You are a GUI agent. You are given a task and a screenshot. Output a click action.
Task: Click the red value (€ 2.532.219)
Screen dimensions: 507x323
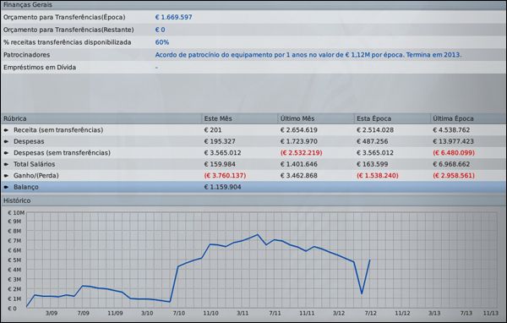click(301, 153)
